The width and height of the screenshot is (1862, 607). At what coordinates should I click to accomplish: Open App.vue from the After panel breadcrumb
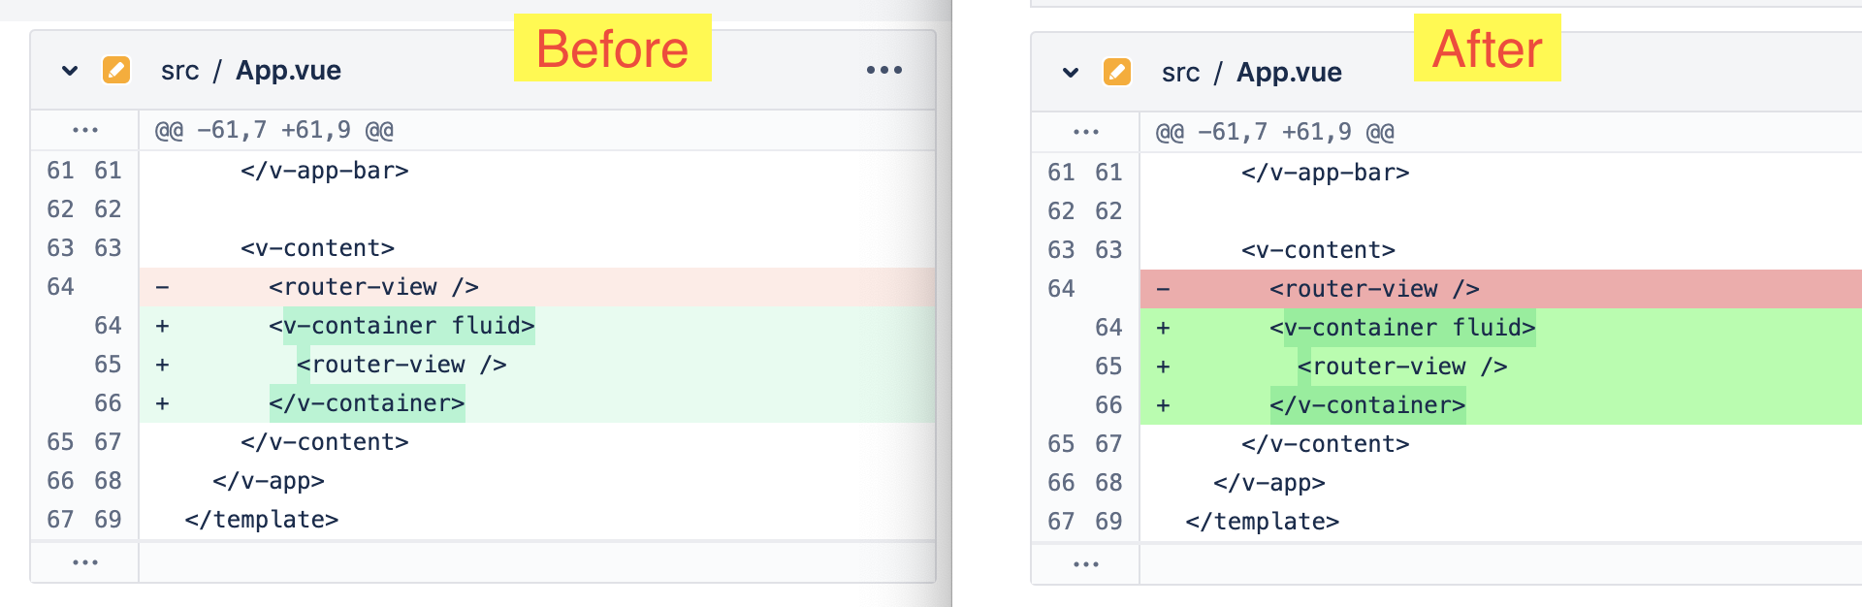tap(1289, 72)
